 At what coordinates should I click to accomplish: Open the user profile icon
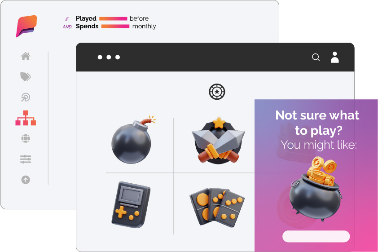(334, 57)
